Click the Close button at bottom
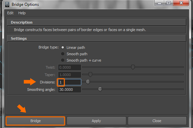The height and width of the screenshot is (128, 193). pos(157,121)
